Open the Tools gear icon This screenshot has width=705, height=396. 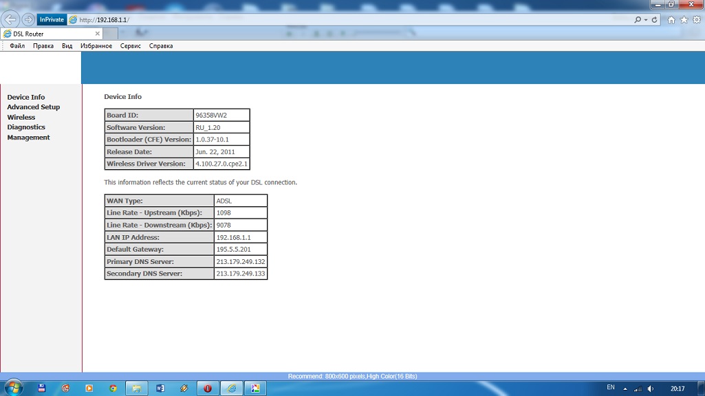pos(697,20)
